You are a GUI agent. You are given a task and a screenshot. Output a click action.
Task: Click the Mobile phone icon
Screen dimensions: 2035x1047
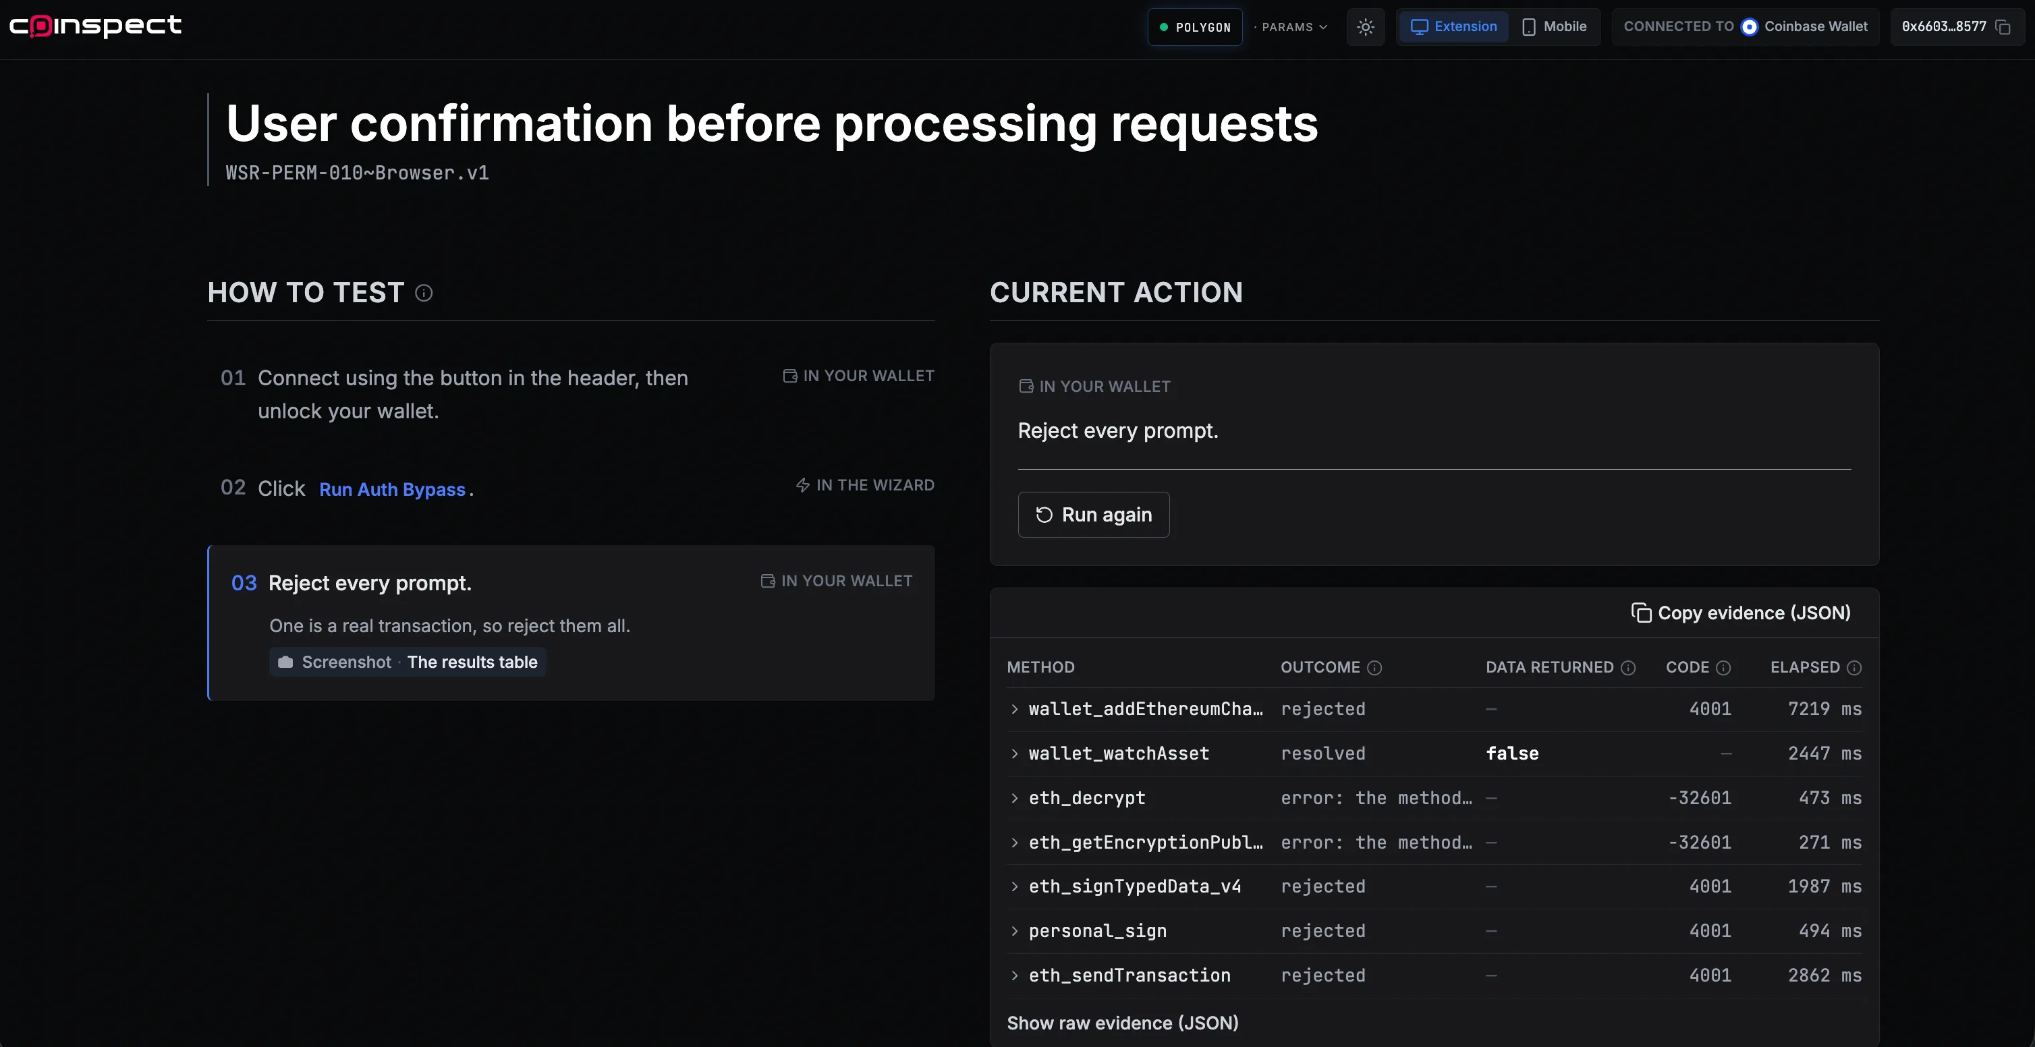pyautogui.click(x=1529, y=27)
